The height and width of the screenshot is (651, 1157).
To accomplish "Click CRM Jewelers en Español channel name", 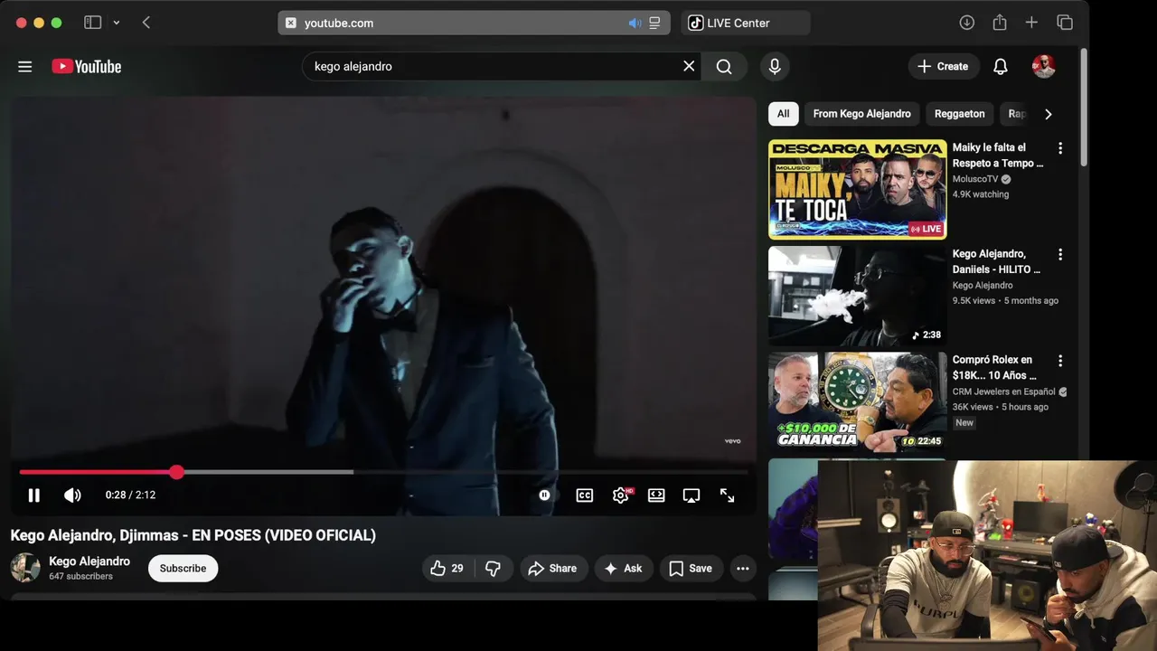I will click(x=1003, y=392).
